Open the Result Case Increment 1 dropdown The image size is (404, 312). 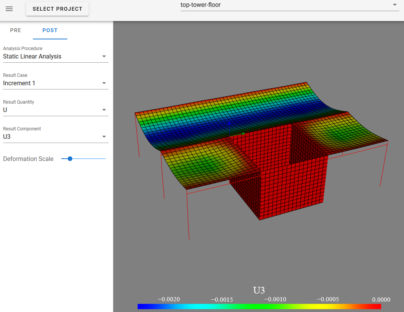point(55,83)
